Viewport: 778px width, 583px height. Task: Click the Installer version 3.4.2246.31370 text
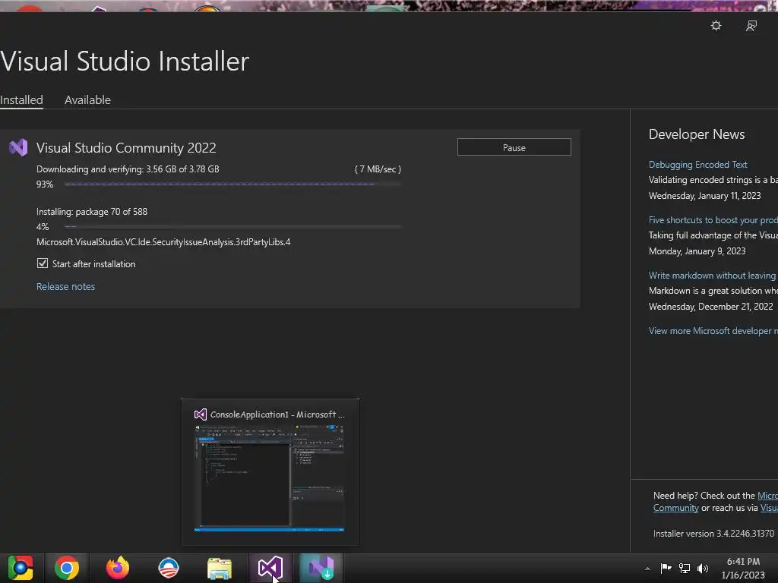713,534
